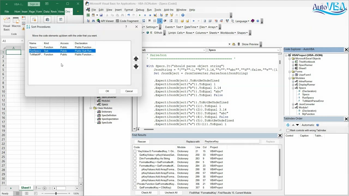Viewport: 349px width, 196px height.
Task: Click the purple book icon beside Language
Action: click(x=252, y=21)
